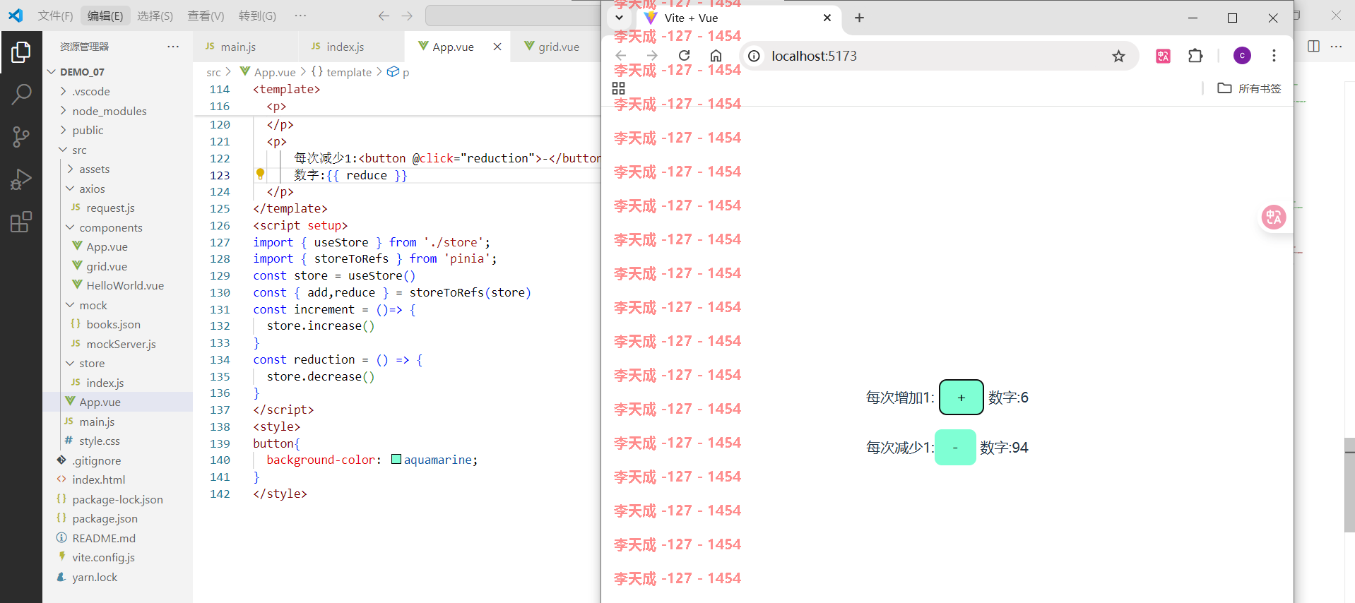
Task: Open the browser tab search dropdown
Action: [619, 18]
